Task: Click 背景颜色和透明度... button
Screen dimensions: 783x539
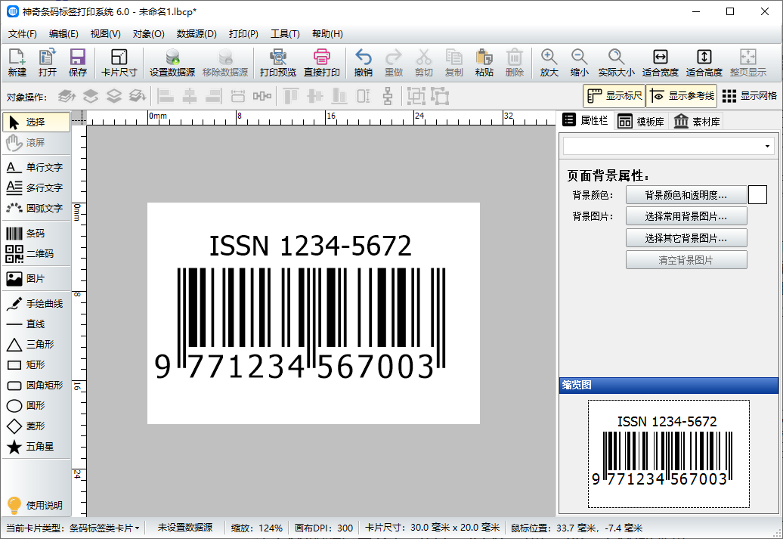Action: [686, 195]
